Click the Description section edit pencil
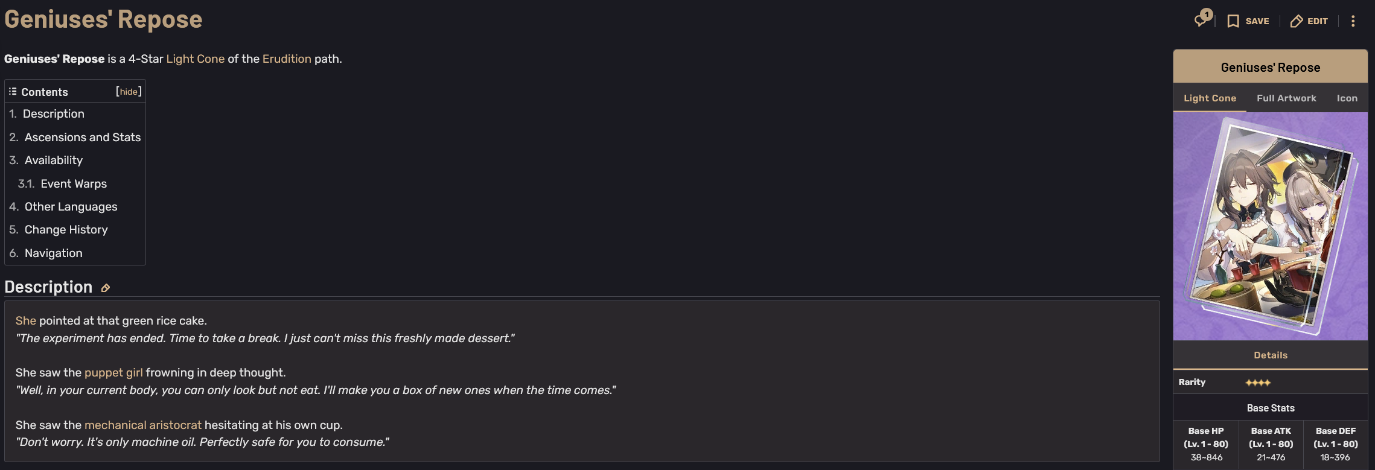Image resolution: width=1375 pixels, height=470 pixels. pyautogui.click(x=106, y=288)
